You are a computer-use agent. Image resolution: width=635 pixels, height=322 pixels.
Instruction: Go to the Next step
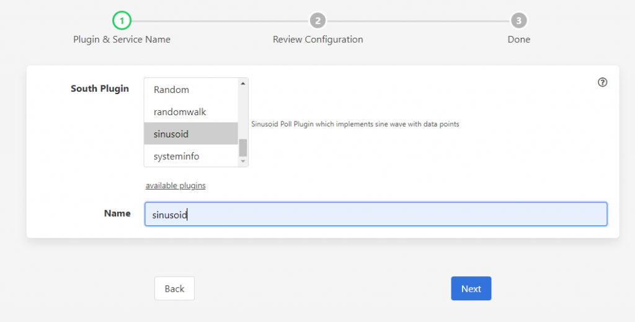click(x=471, y=289)
